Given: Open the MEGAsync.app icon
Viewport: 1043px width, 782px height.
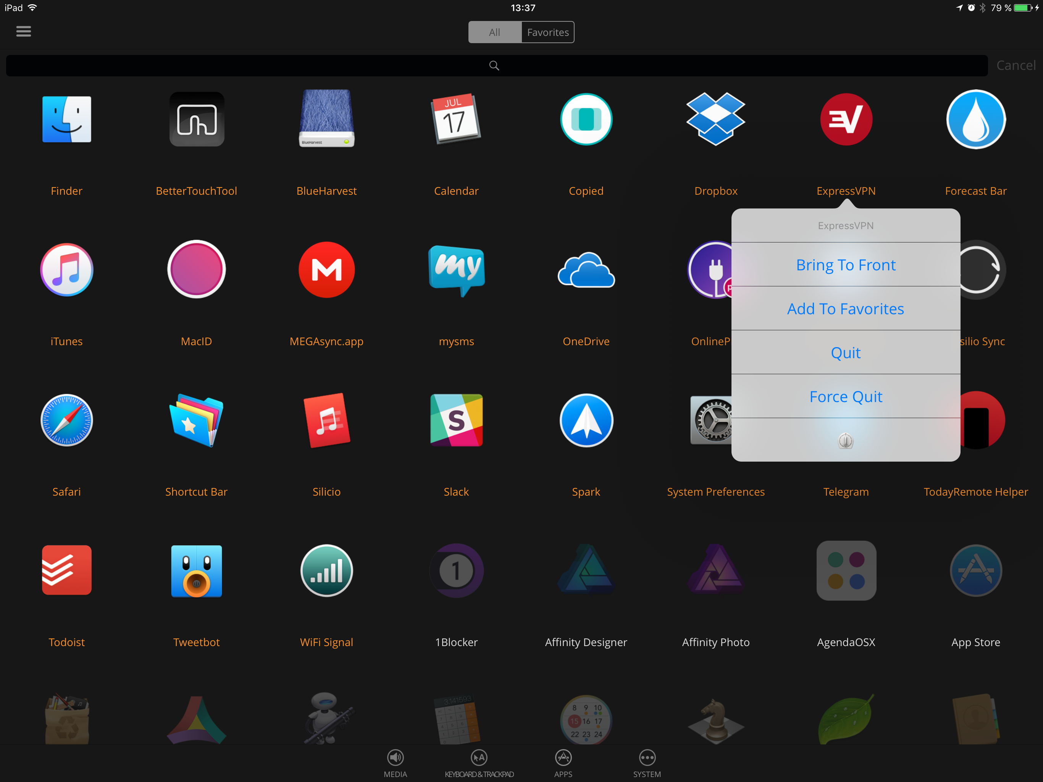Looking at the screenshot, I should tap(327, 270).
